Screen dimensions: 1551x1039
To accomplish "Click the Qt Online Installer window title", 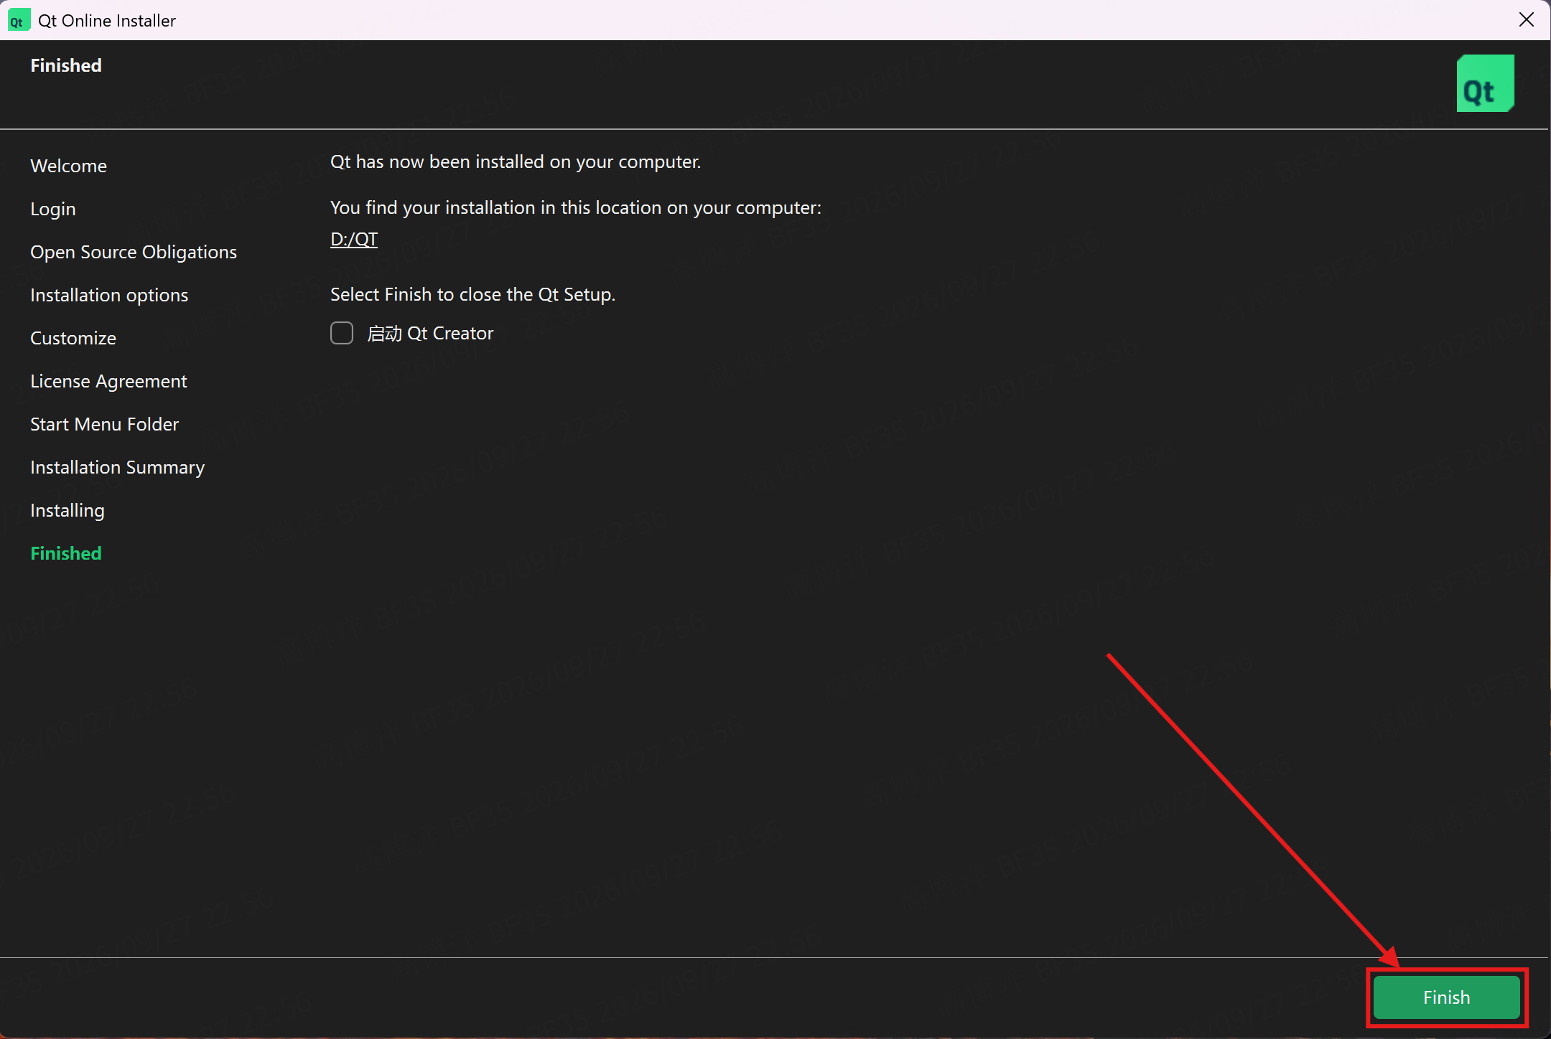I will pyautogui.click(x=107, y=20).
